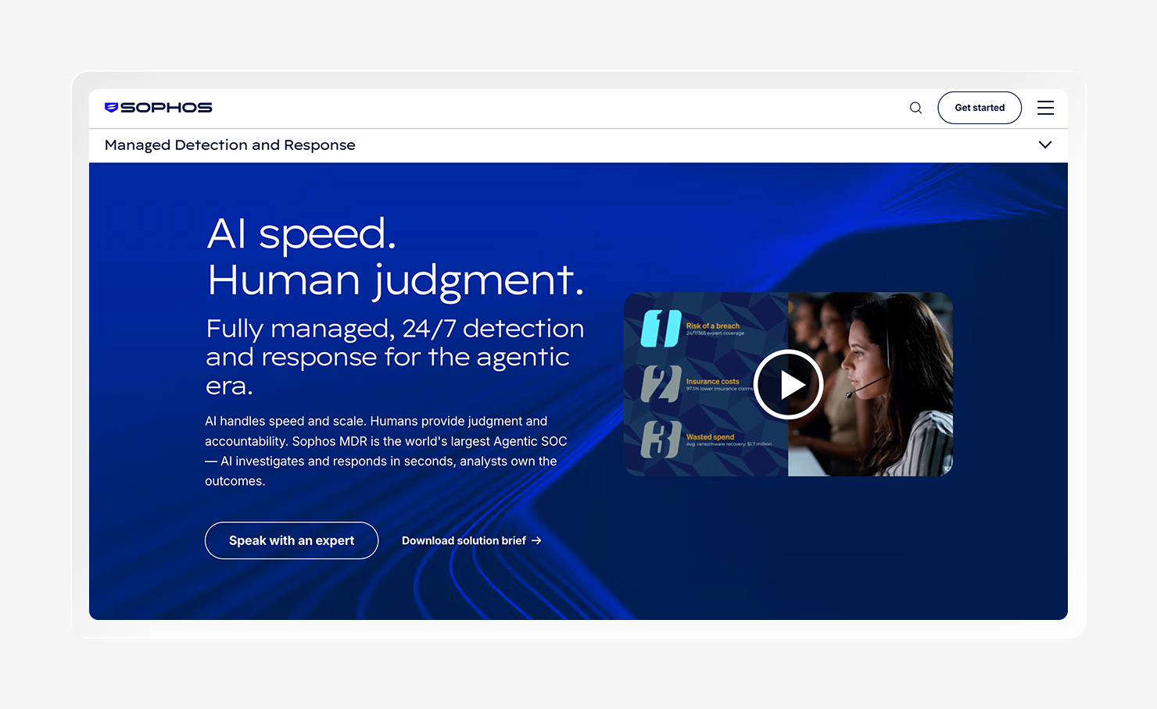Click the "Insurance costs" video label
This screenshot has width=1157, height=709.
pyautogui.click(x=712, y=381)
